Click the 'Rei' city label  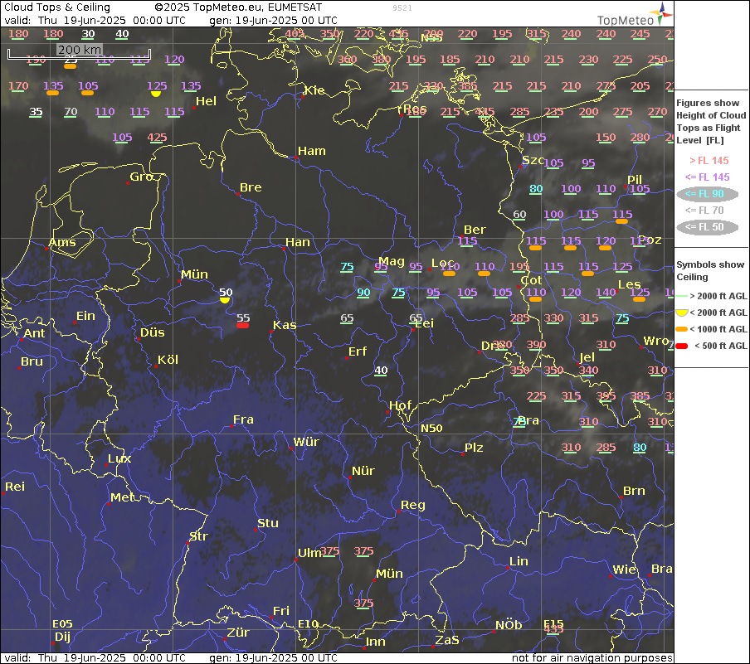pyautogui.click(x=15, y=487)
